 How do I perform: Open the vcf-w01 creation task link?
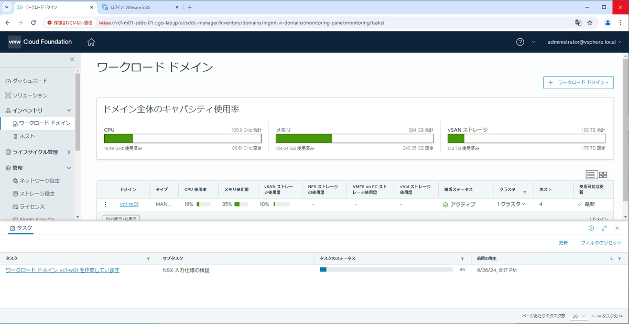point(62,270)
